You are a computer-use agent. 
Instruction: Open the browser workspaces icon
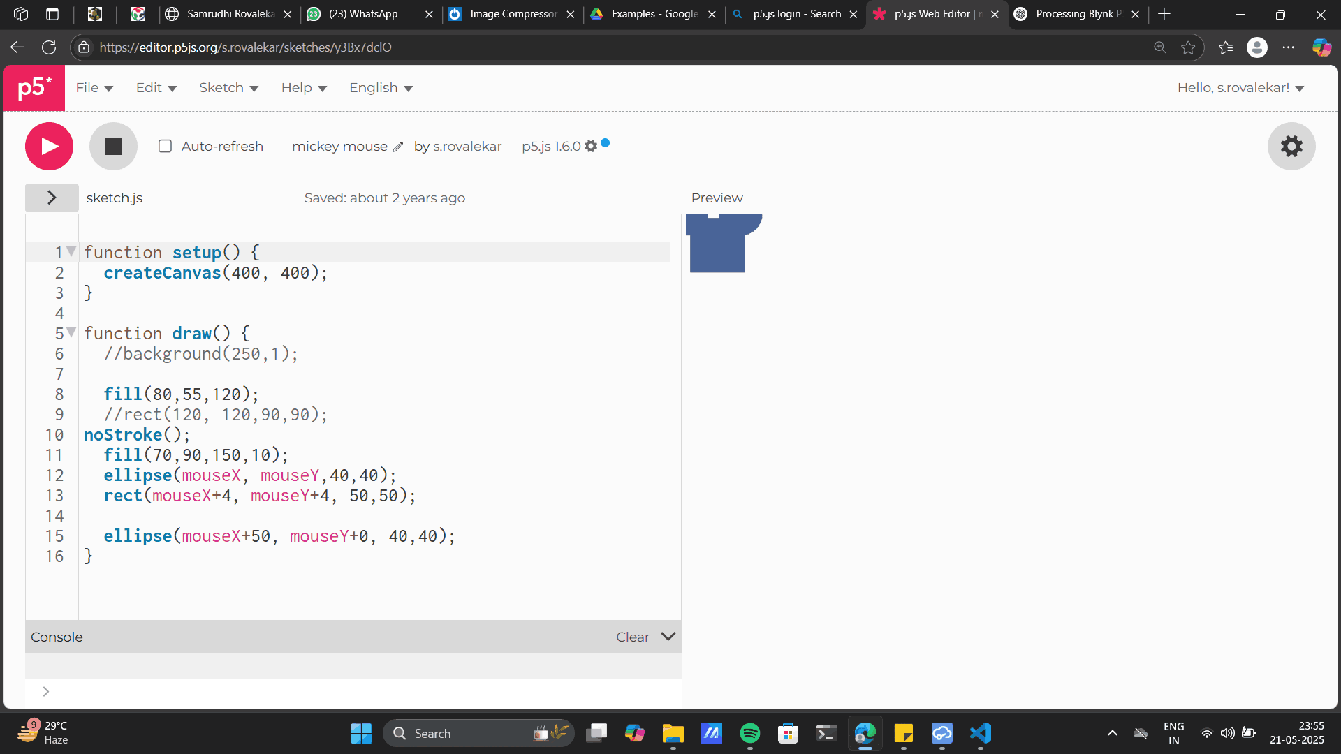21,14
